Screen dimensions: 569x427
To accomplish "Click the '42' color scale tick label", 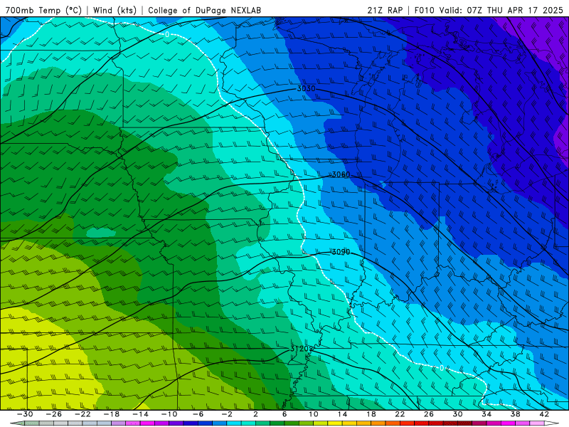I will click(x=544, y=414).
